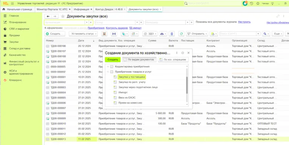Select row ТД00-000186 in the list
Screen dimensions: 289x145
167,46
